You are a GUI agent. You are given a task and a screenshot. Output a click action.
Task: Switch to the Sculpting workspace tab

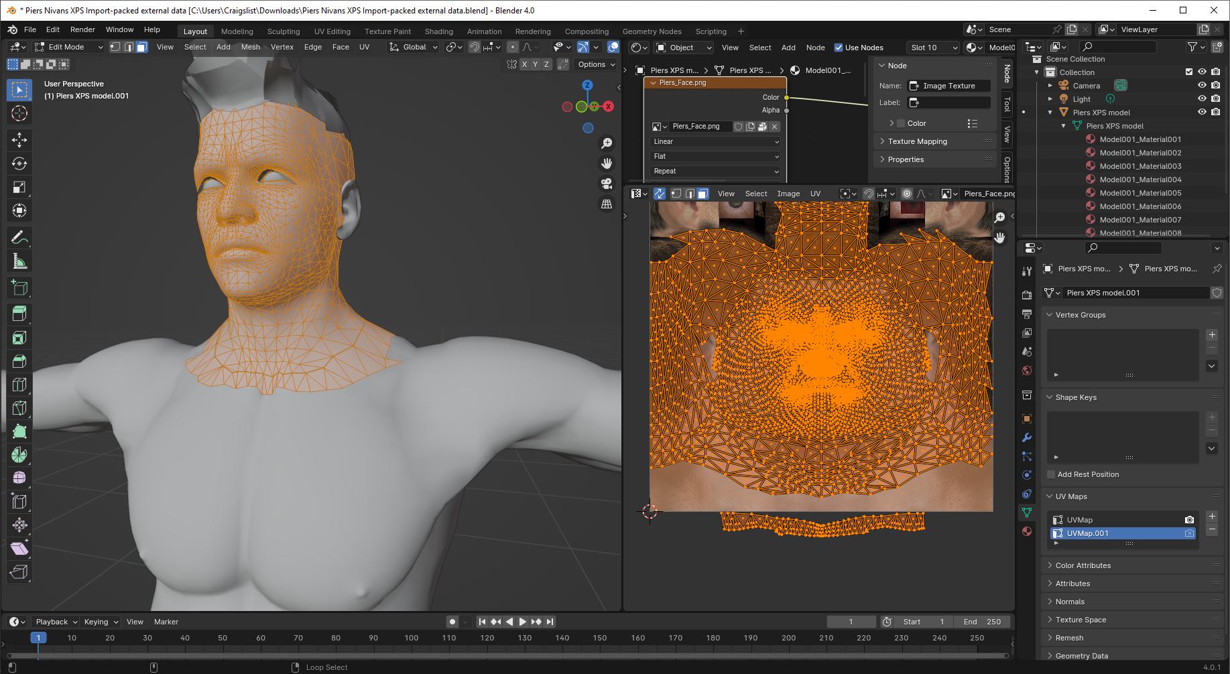(283, 31)
